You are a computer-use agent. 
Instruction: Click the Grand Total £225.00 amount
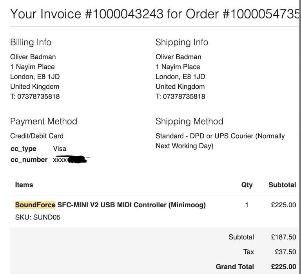(x=283, y=267)
